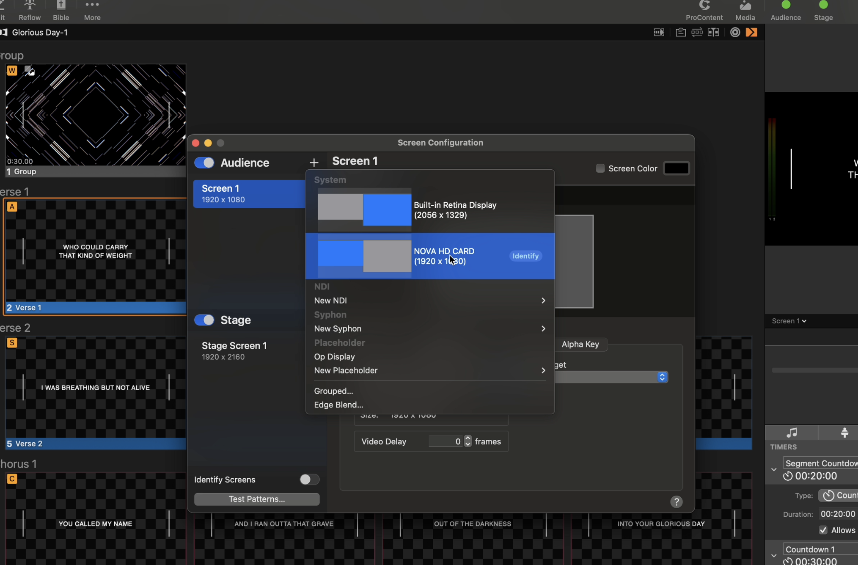Screen dimensions: 858x565
Task: Open the Screen 1 preview dropdown
Action: click(789, 321)
